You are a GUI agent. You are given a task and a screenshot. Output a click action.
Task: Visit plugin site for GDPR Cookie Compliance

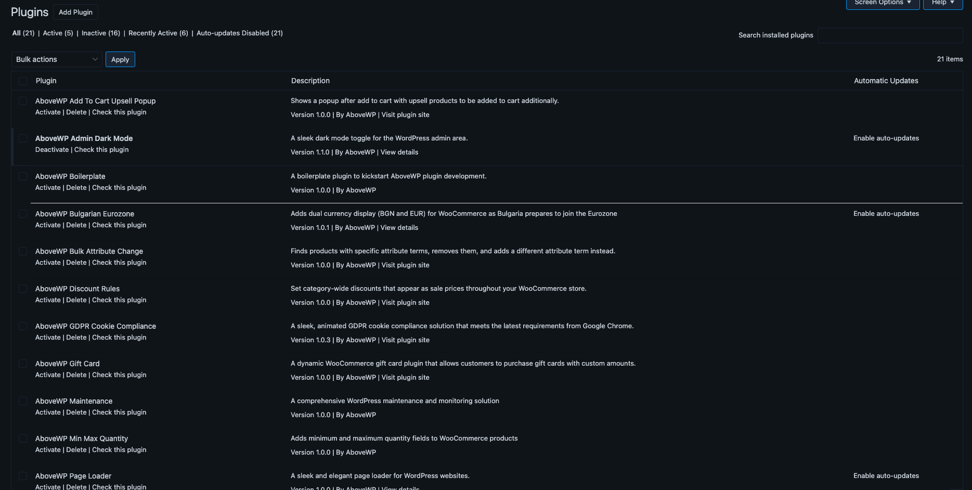point(405,340)
